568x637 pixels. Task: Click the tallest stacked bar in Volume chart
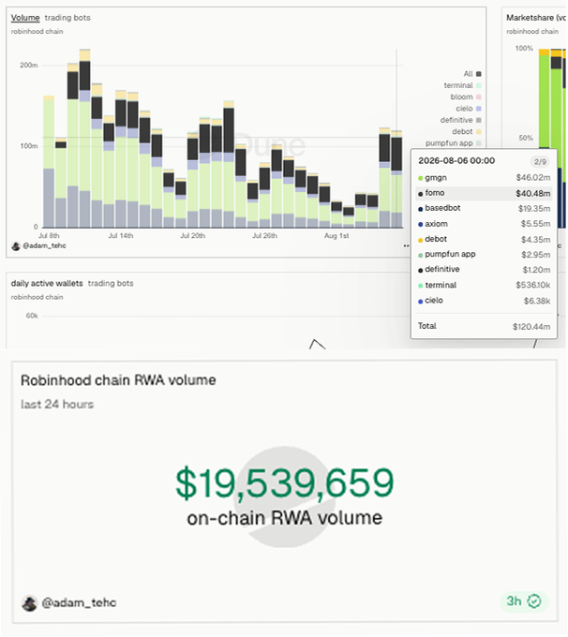pyautogui.click(x=85, y=138)
